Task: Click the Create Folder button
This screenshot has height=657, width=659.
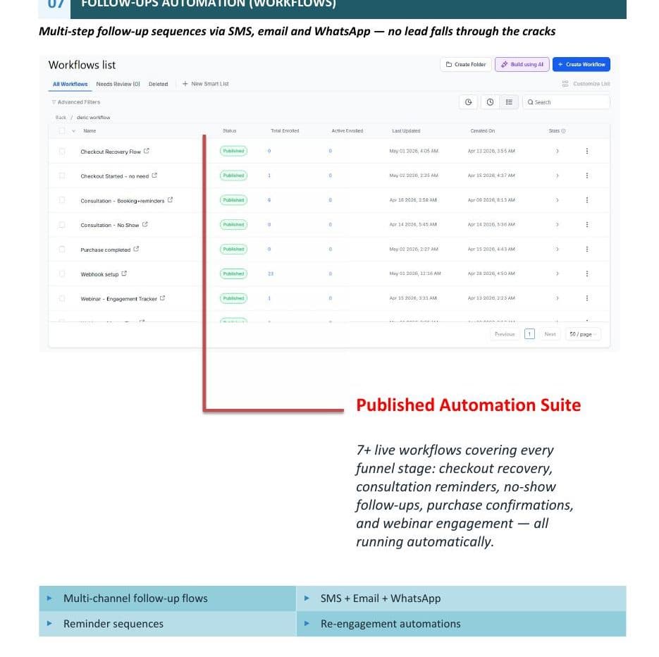Action: click(466, 64)
